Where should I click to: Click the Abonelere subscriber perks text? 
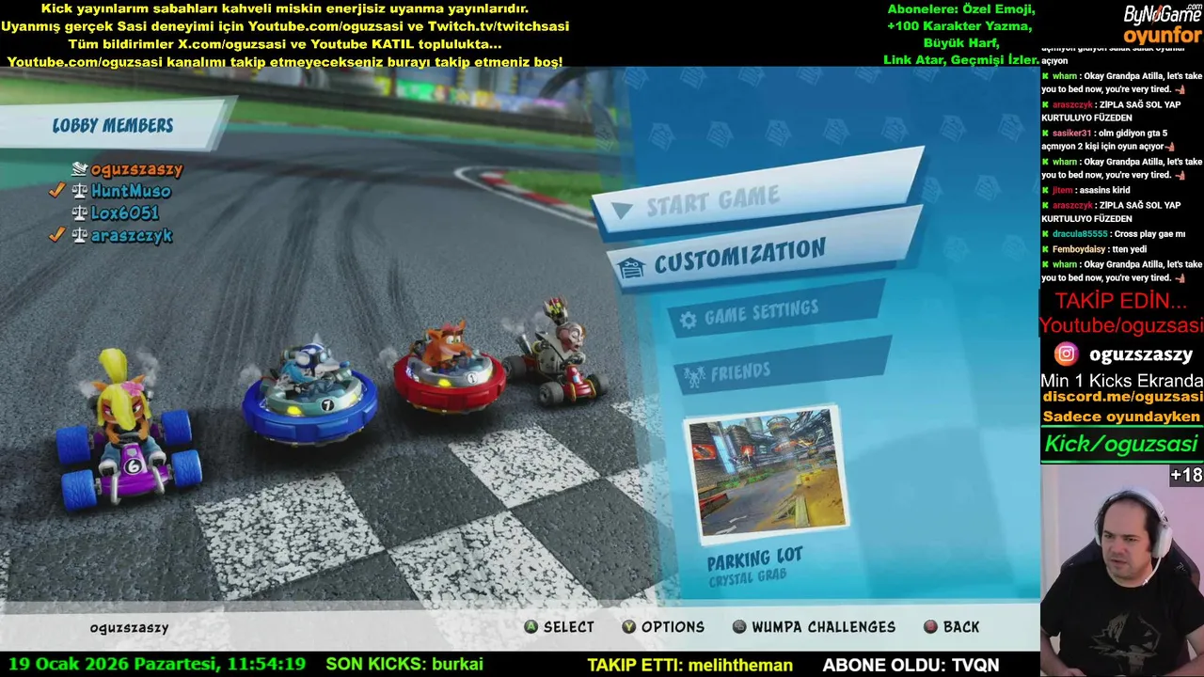tap(960, 35)
